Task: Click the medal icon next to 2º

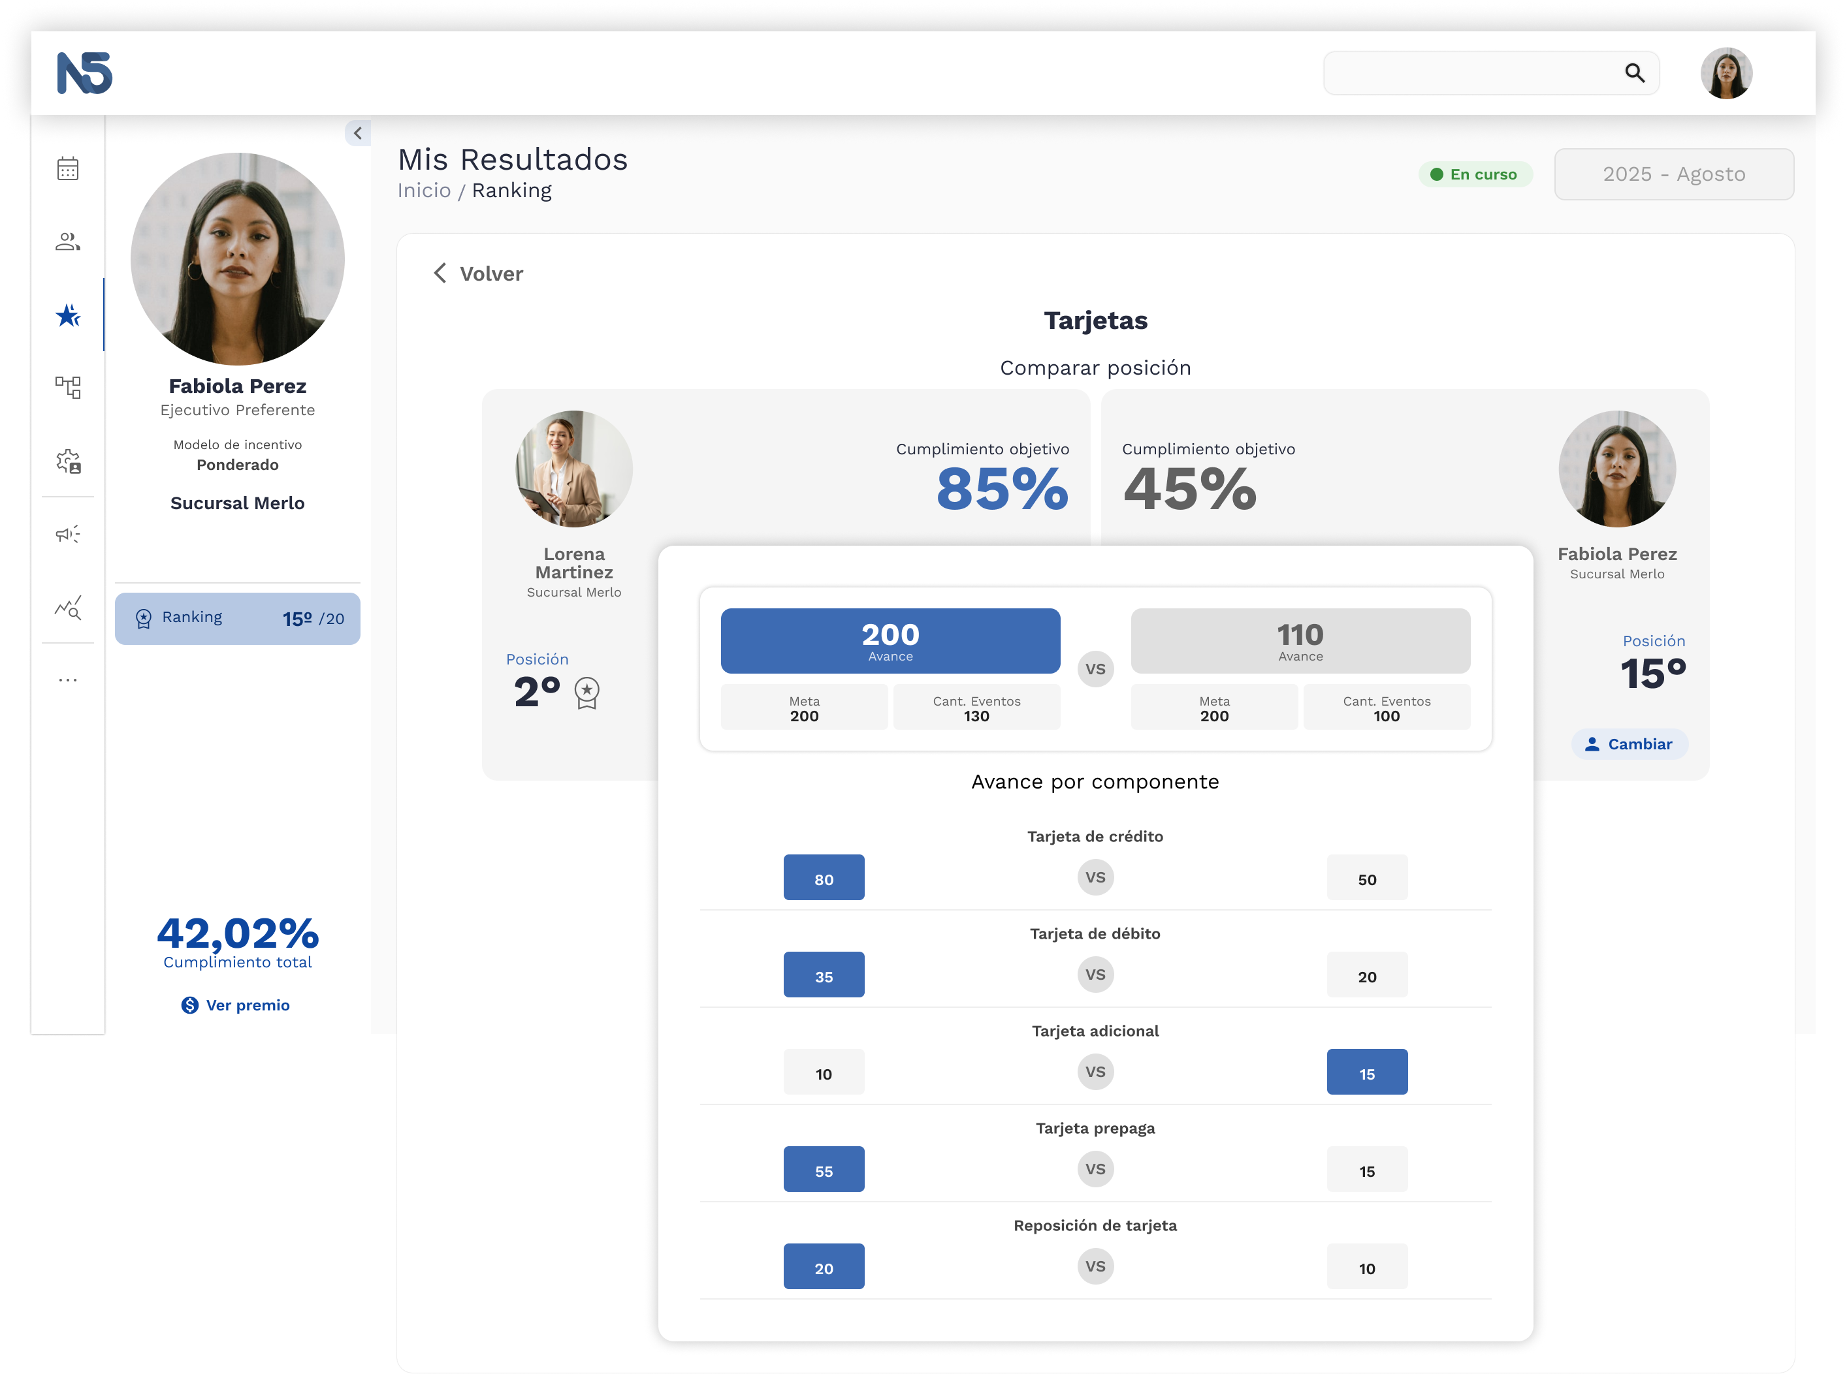Action: 586,693
